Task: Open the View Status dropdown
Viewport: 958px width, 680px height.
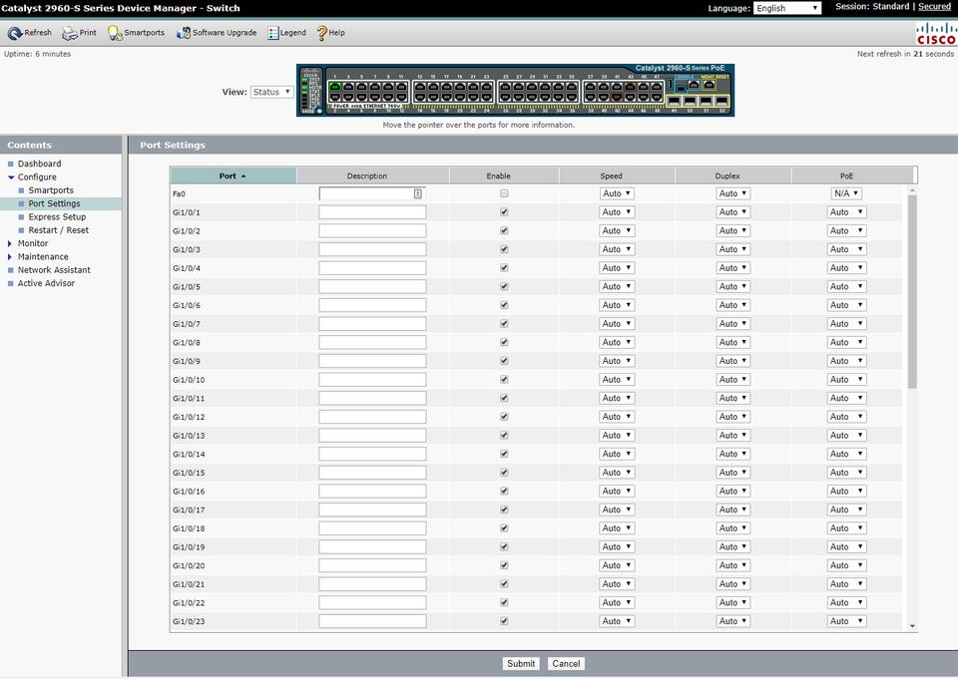Action: pyautogui.click(x=271, y=92)
